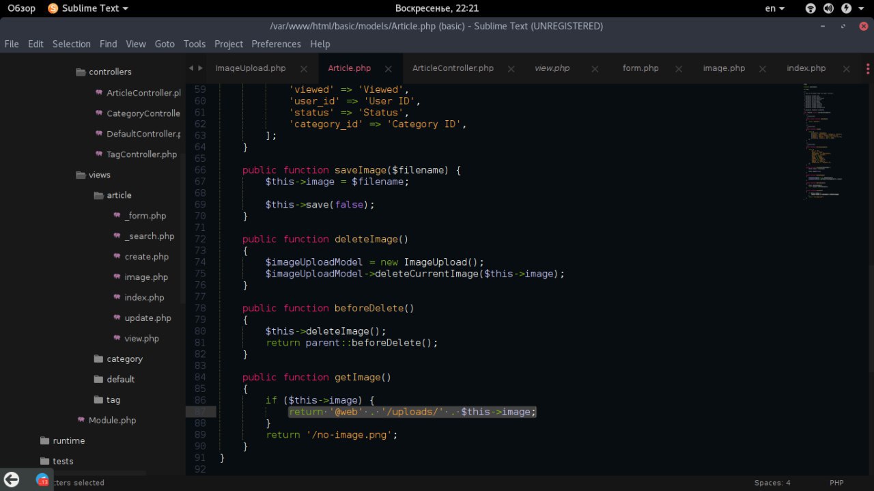Close the index.php tab
The height and width of the screenshot is (491, 874).
[847, 69]
